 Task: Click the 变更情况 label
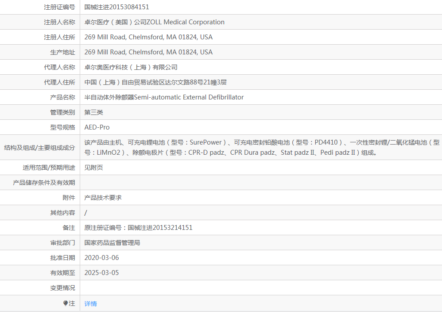(62, 288)
